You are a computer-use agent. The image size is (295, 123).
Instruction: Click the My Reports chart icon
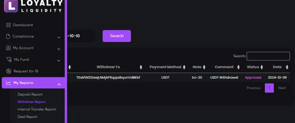pyautogui.click(x=9, y=83)
